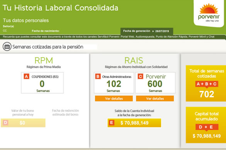226x150 pixels.
Task: Click the $ 70,988,149 capital total value
Action: point(207,136)
